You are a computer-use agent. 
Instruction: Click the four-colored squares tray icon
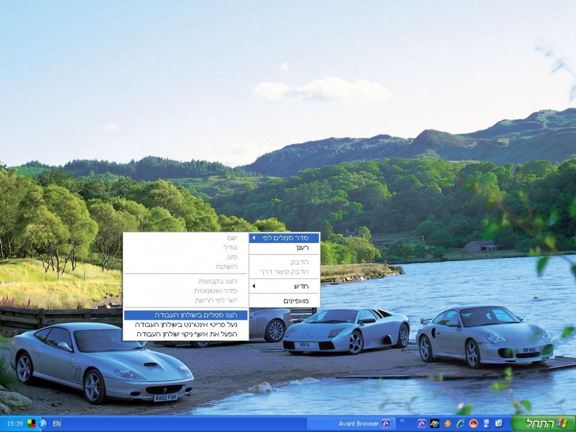point(32,423)
